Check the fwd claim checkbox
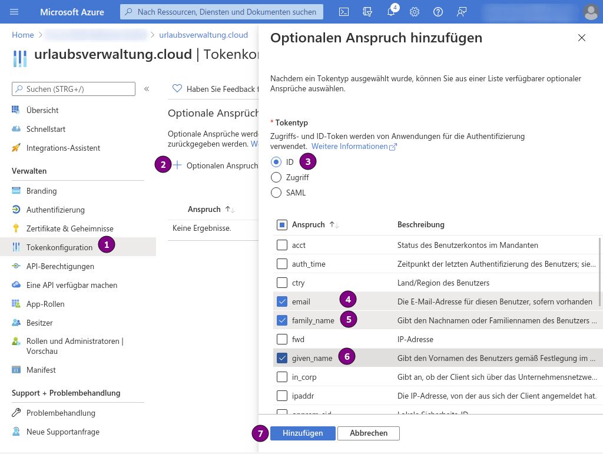603x454 pixels. click(x=282, y=339)
